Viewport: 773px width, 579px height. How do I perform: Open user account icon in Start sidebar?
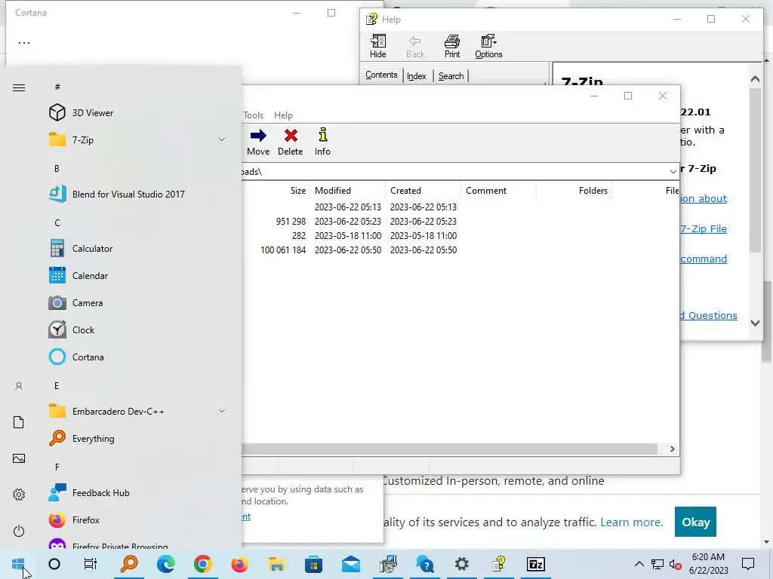tap(19, 387)
